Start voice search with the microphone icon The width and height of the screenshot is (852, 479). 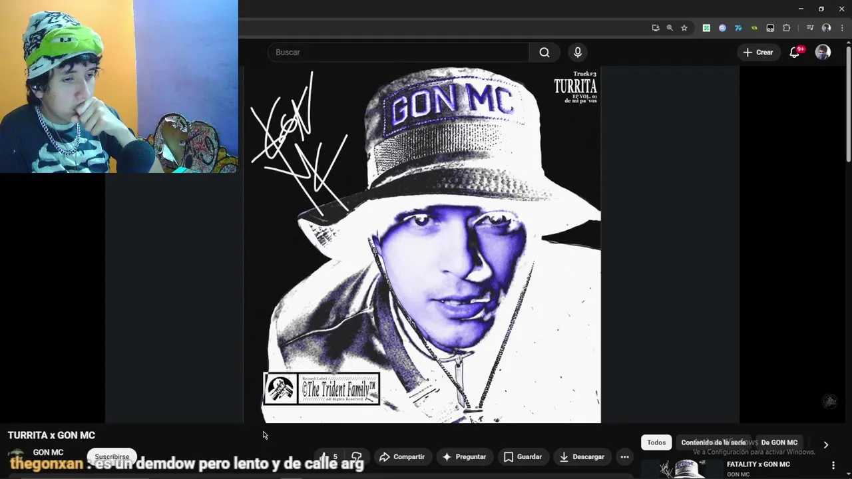coord(578,53)
